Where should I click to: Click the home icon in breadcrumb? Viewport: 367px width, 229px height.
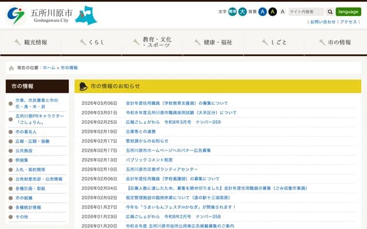point(11,68)
